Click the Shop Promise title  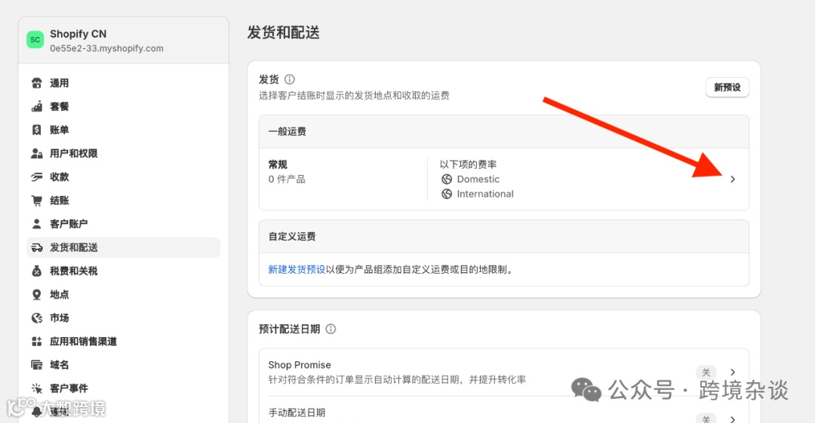click(x=300, y=365)
